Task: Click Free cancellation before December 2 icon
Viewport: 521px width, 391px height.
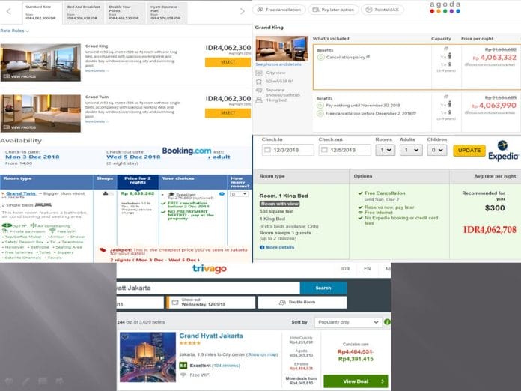Action: click(x=320, y=113)
